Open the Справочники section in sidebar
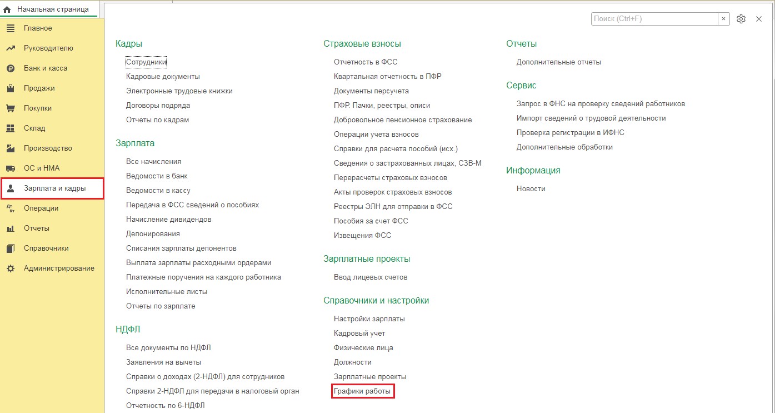This screenshot has height=413, width=775. [x=46, y=248]
